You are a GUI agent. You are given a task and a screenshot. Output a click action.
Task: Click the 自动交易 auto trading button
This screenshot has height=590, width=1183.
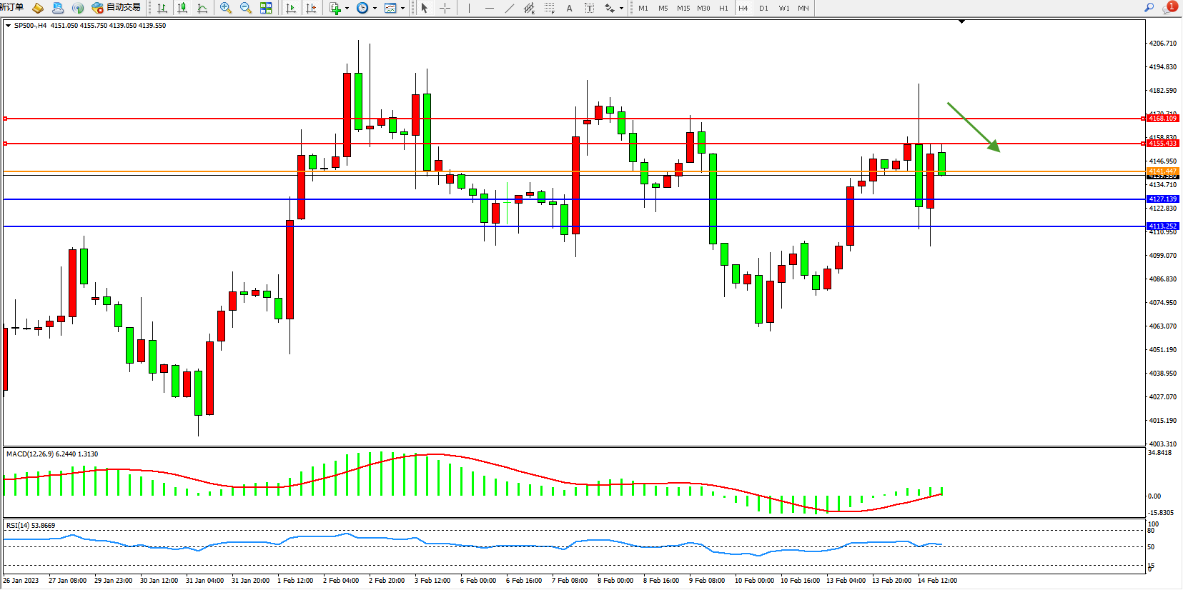[x=117, y=8]
